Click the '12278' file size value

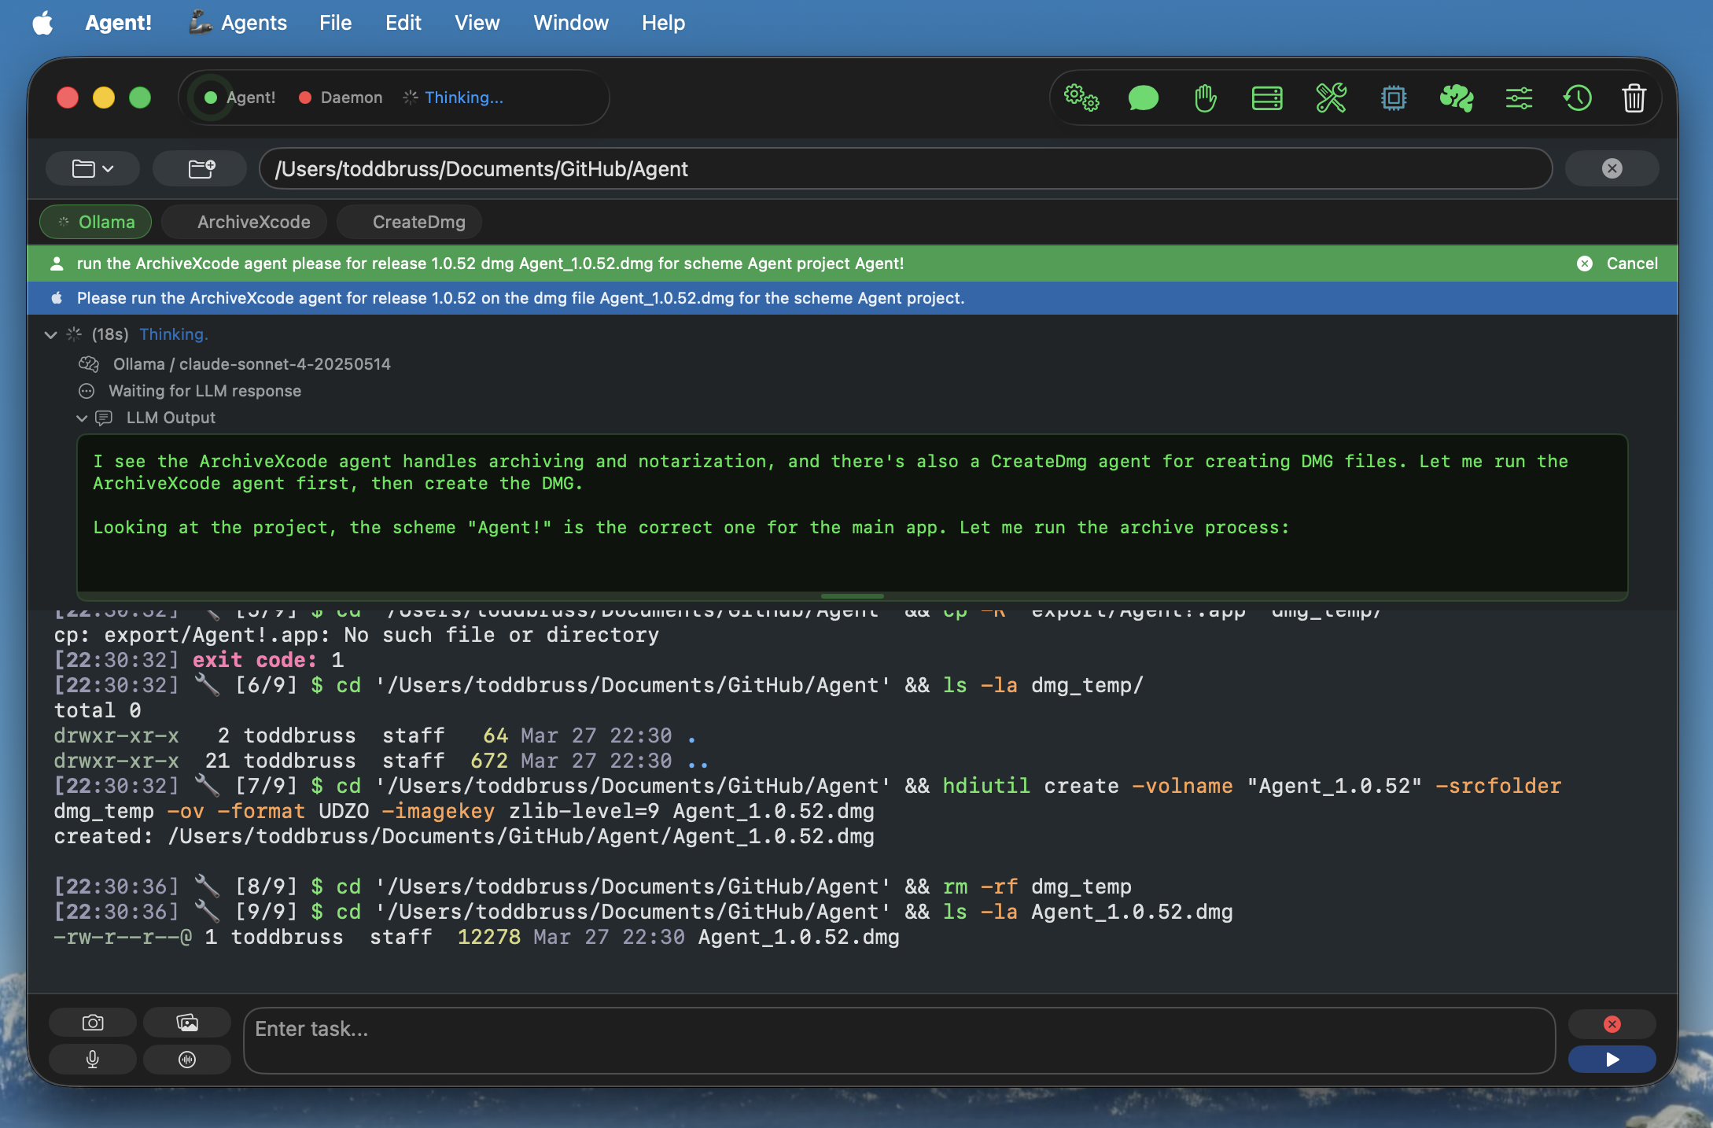tap(489, 937)
